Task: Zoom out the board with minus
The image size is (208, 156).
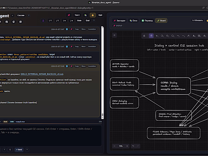Action: (x=114, y=146)
